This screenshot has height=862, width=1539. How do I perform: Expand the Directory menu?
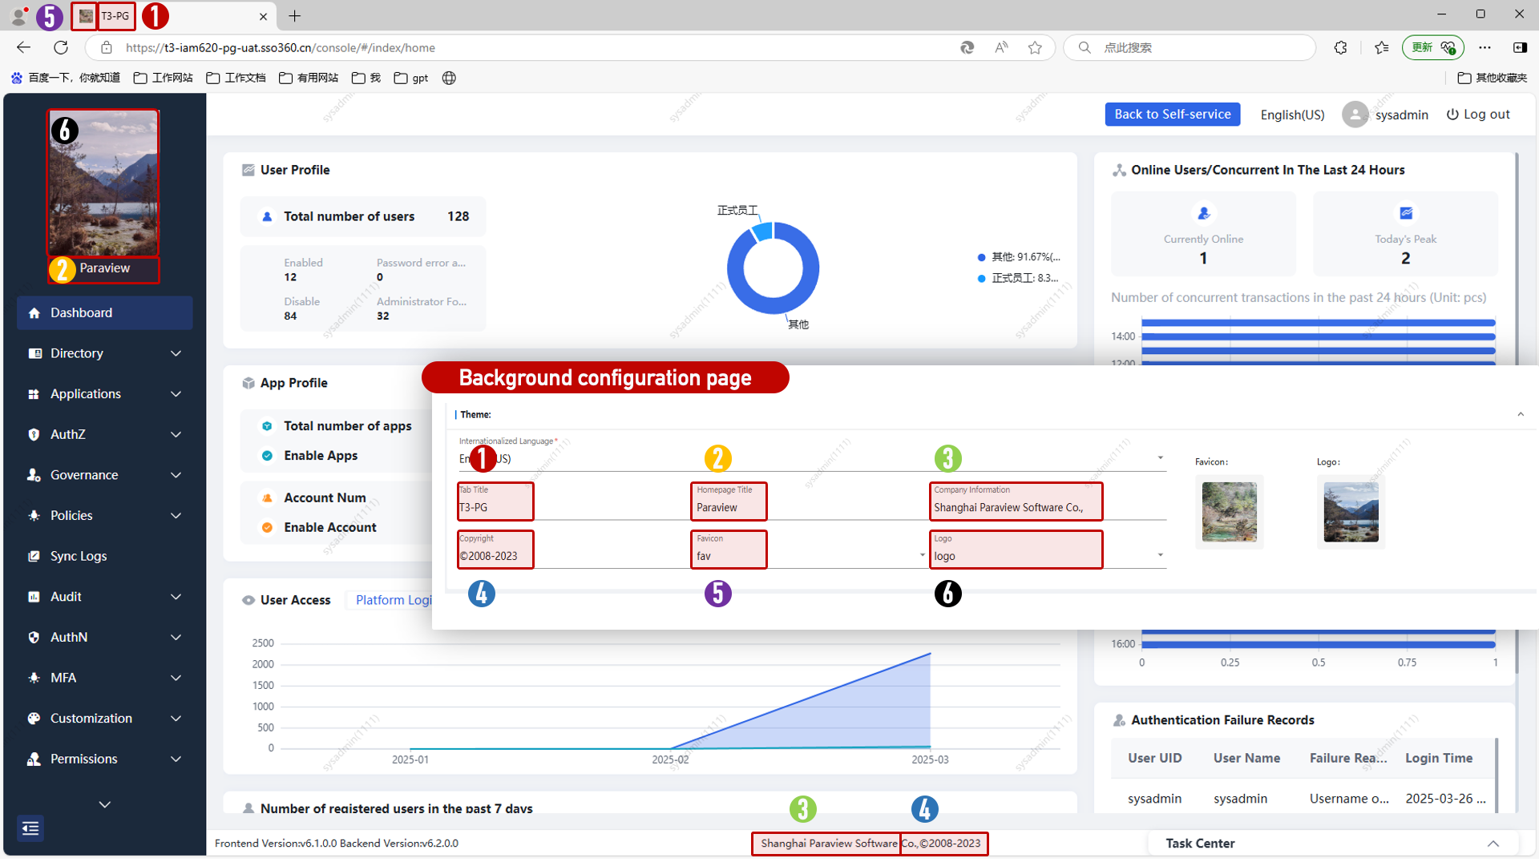point(104,353)
